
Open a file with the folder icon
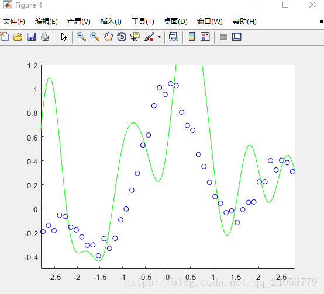18,37
